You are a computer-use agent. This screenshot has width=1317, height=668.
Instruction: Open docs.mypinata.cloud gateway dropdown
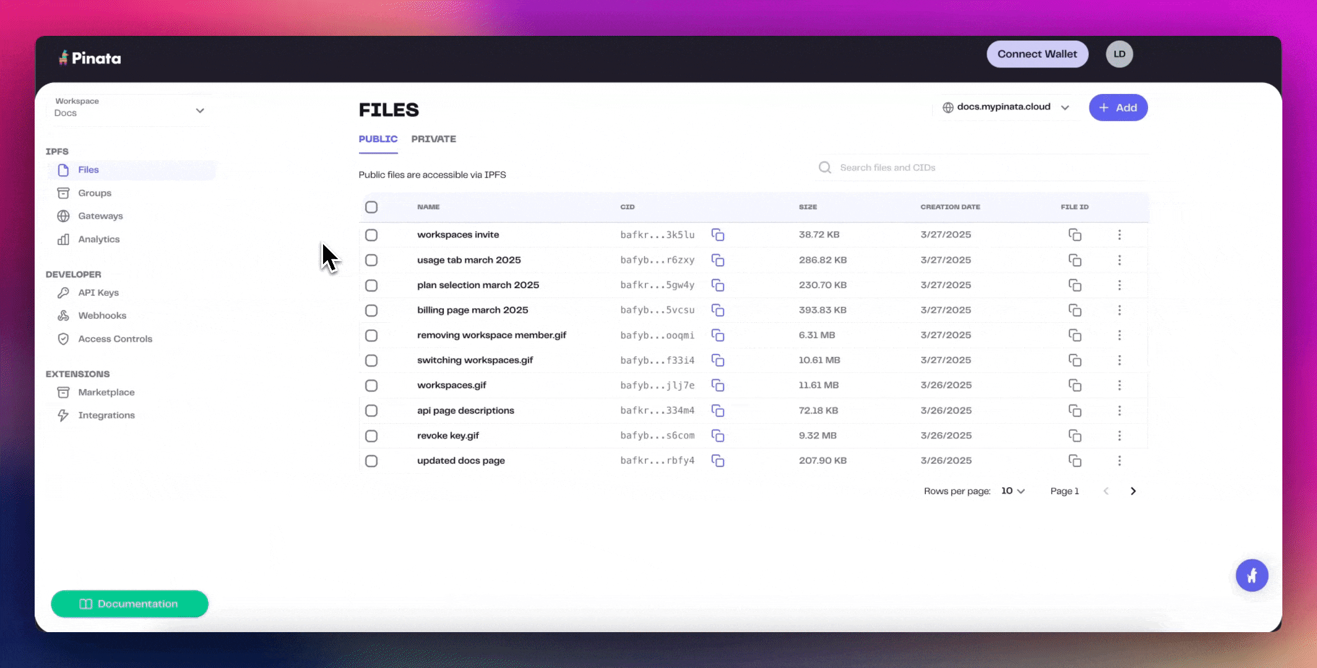point(1006,108)
